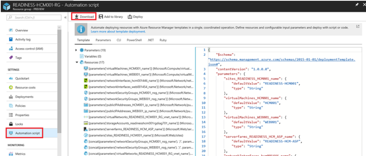Image resolution: width=366 pixels, height=156 pixels.
Task: Click the Add to library save icon
Action: pos(100,17)
